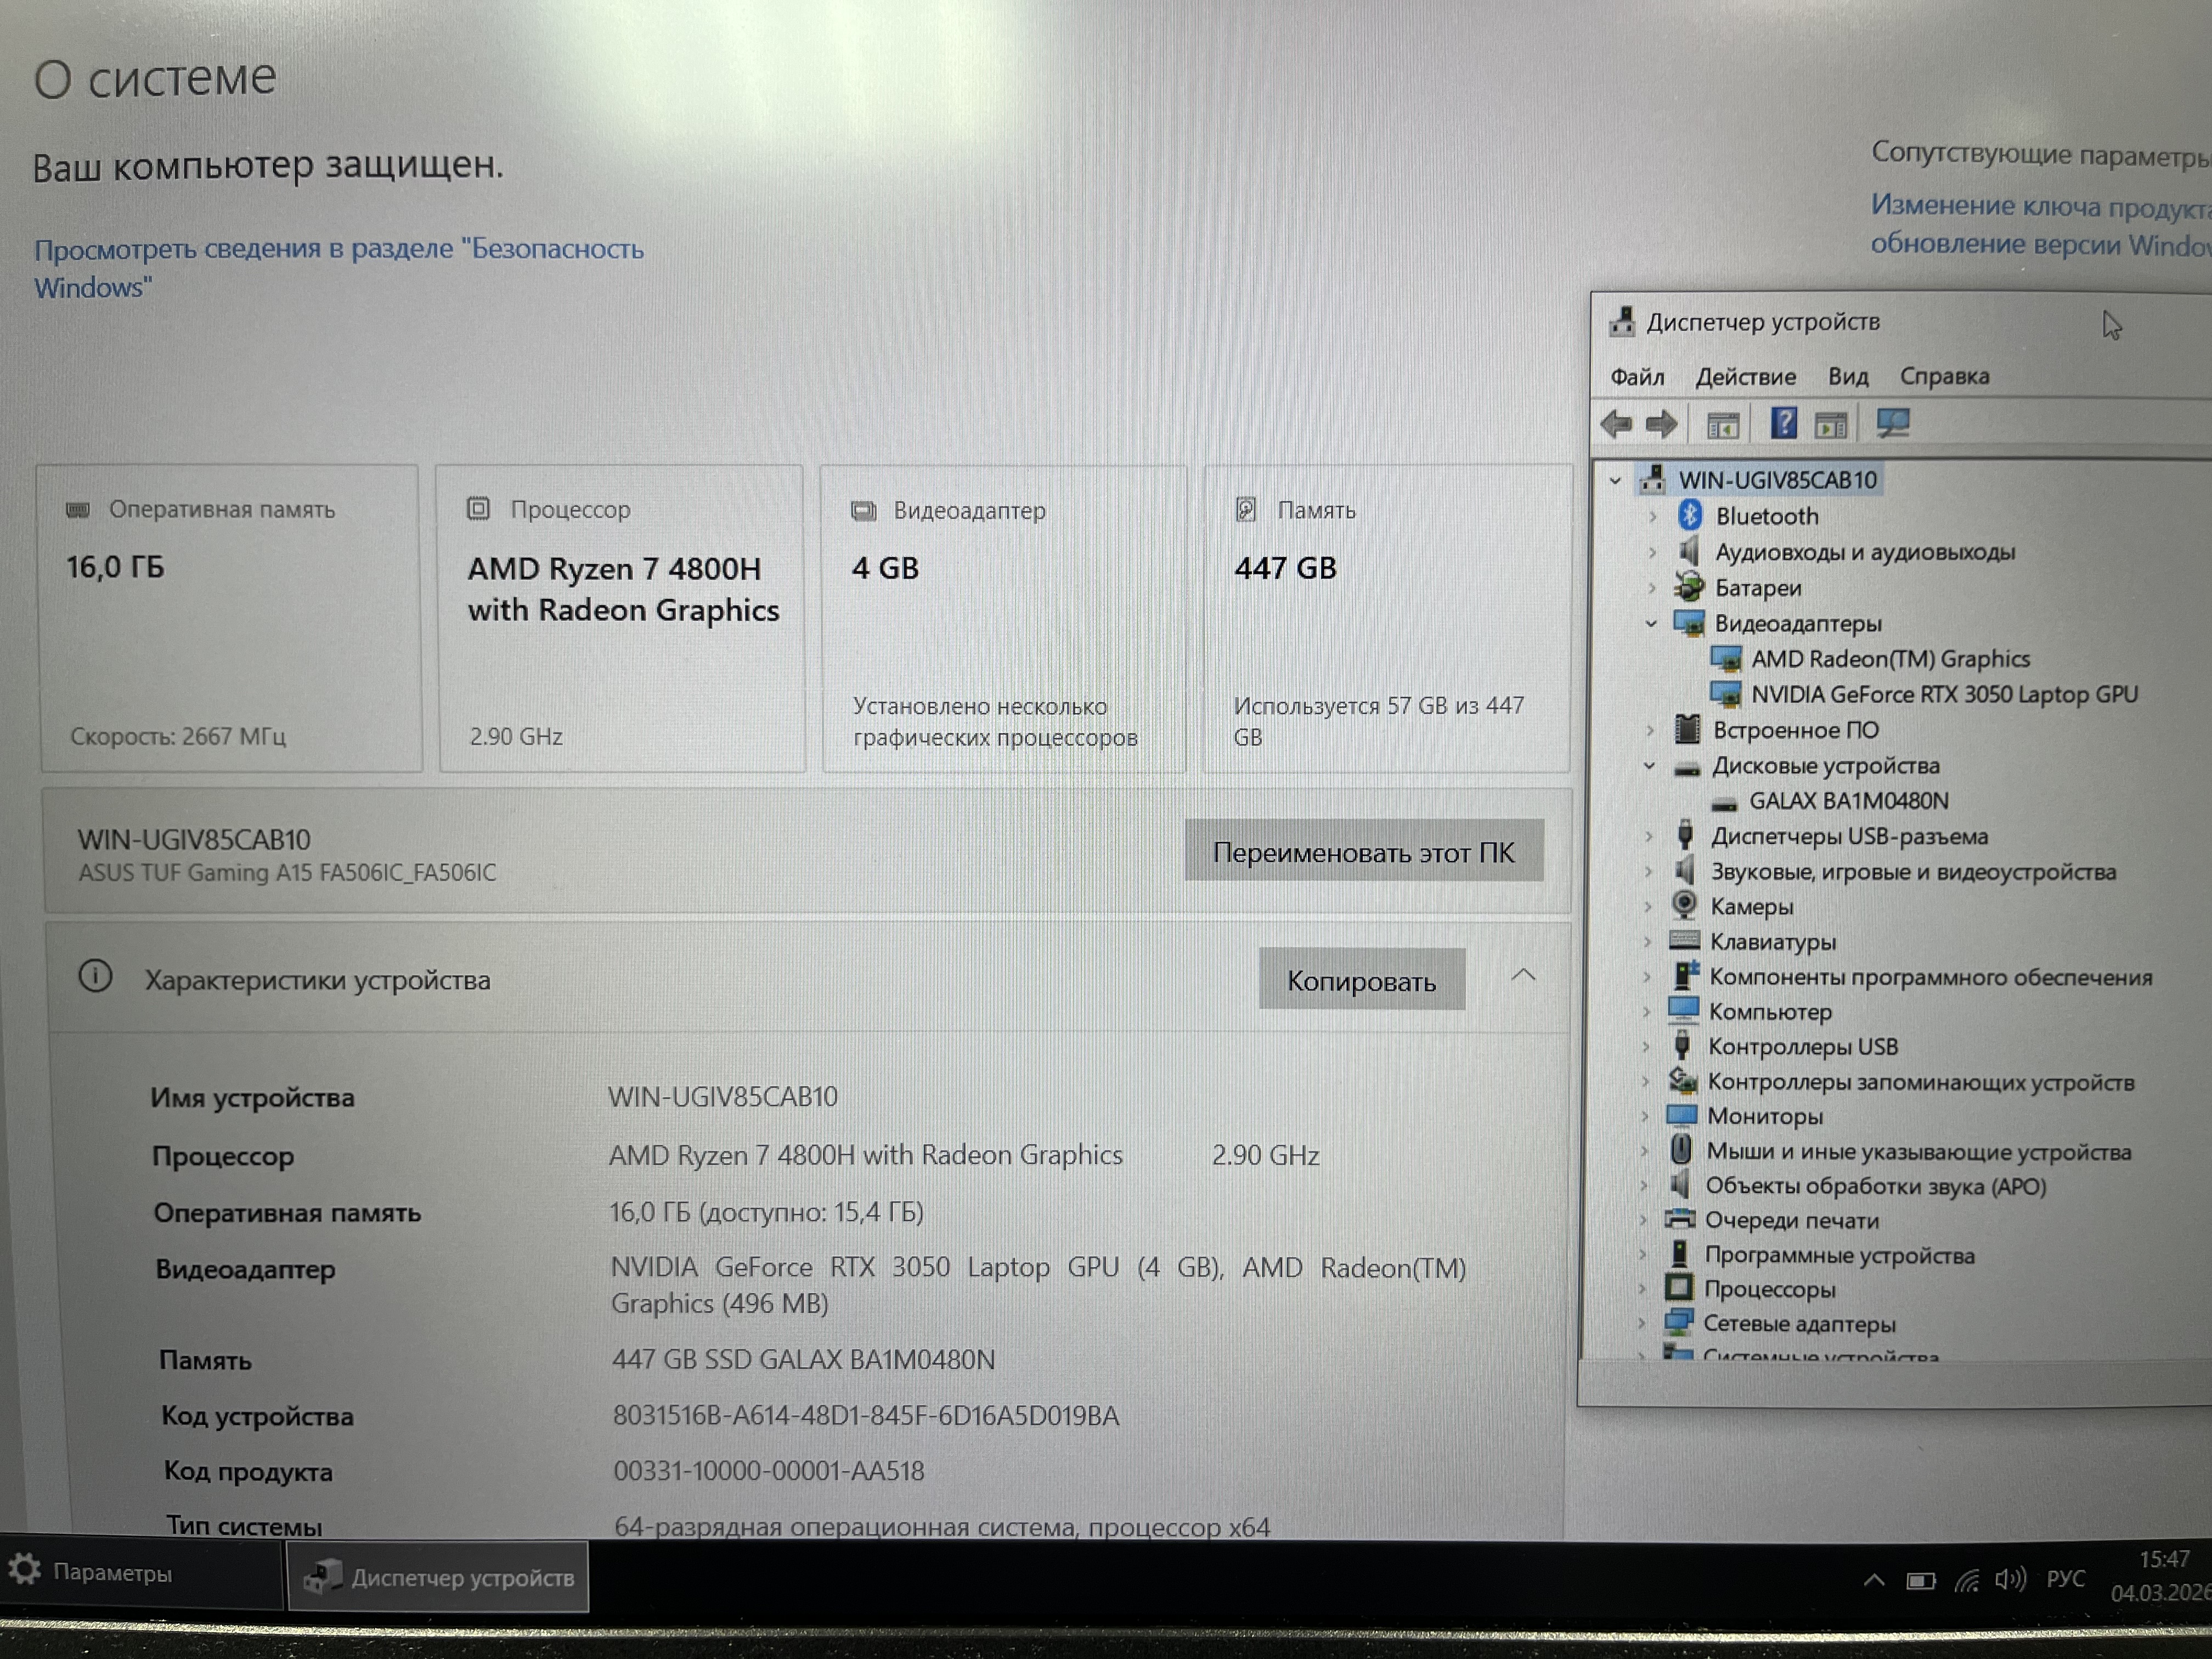Click the Back arrow in Device Manager toolbar
Screen dimensions: 2212x1659
1616,424
